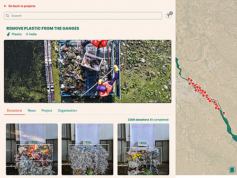
Task: Focus the Search input field
Action: pos(83,16)
